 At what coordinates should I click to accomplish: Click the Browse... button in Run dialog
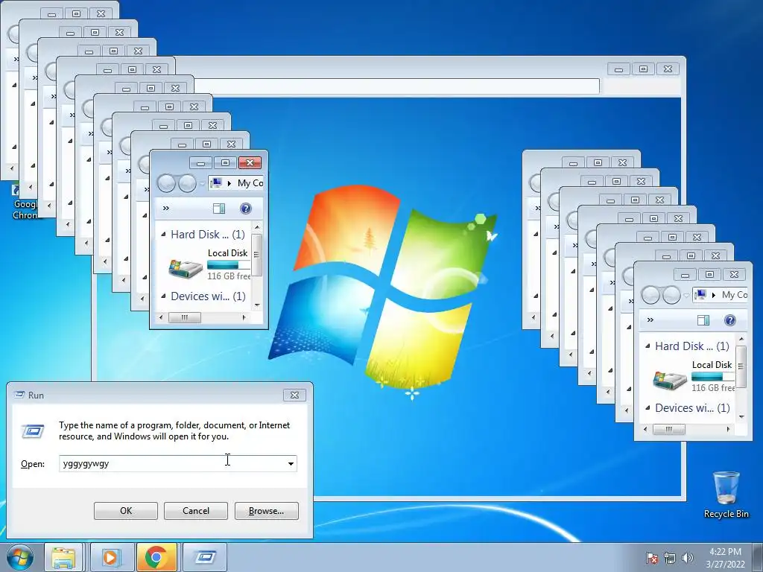[x=266, y=511]
